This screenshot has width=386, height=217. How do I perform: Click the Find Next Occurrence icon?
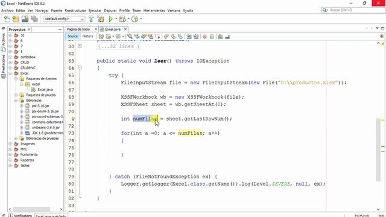click(x=144, y=36)
